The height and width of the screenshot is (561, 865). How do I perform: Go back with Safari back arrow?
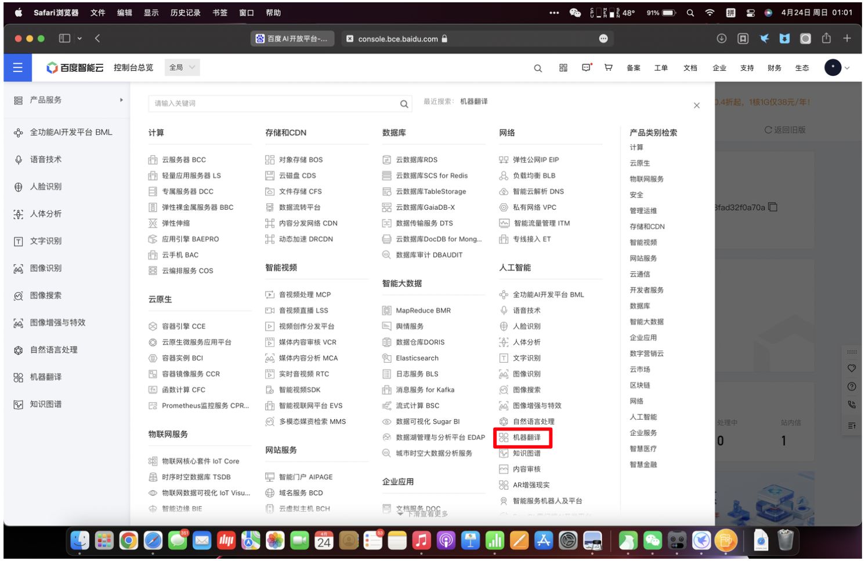97,38
